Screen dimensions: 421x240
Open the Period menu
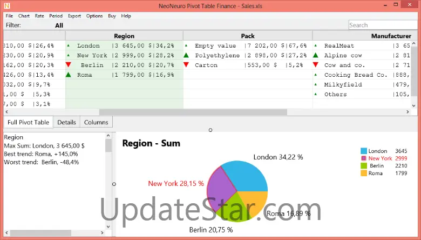[x=56, y=16]
